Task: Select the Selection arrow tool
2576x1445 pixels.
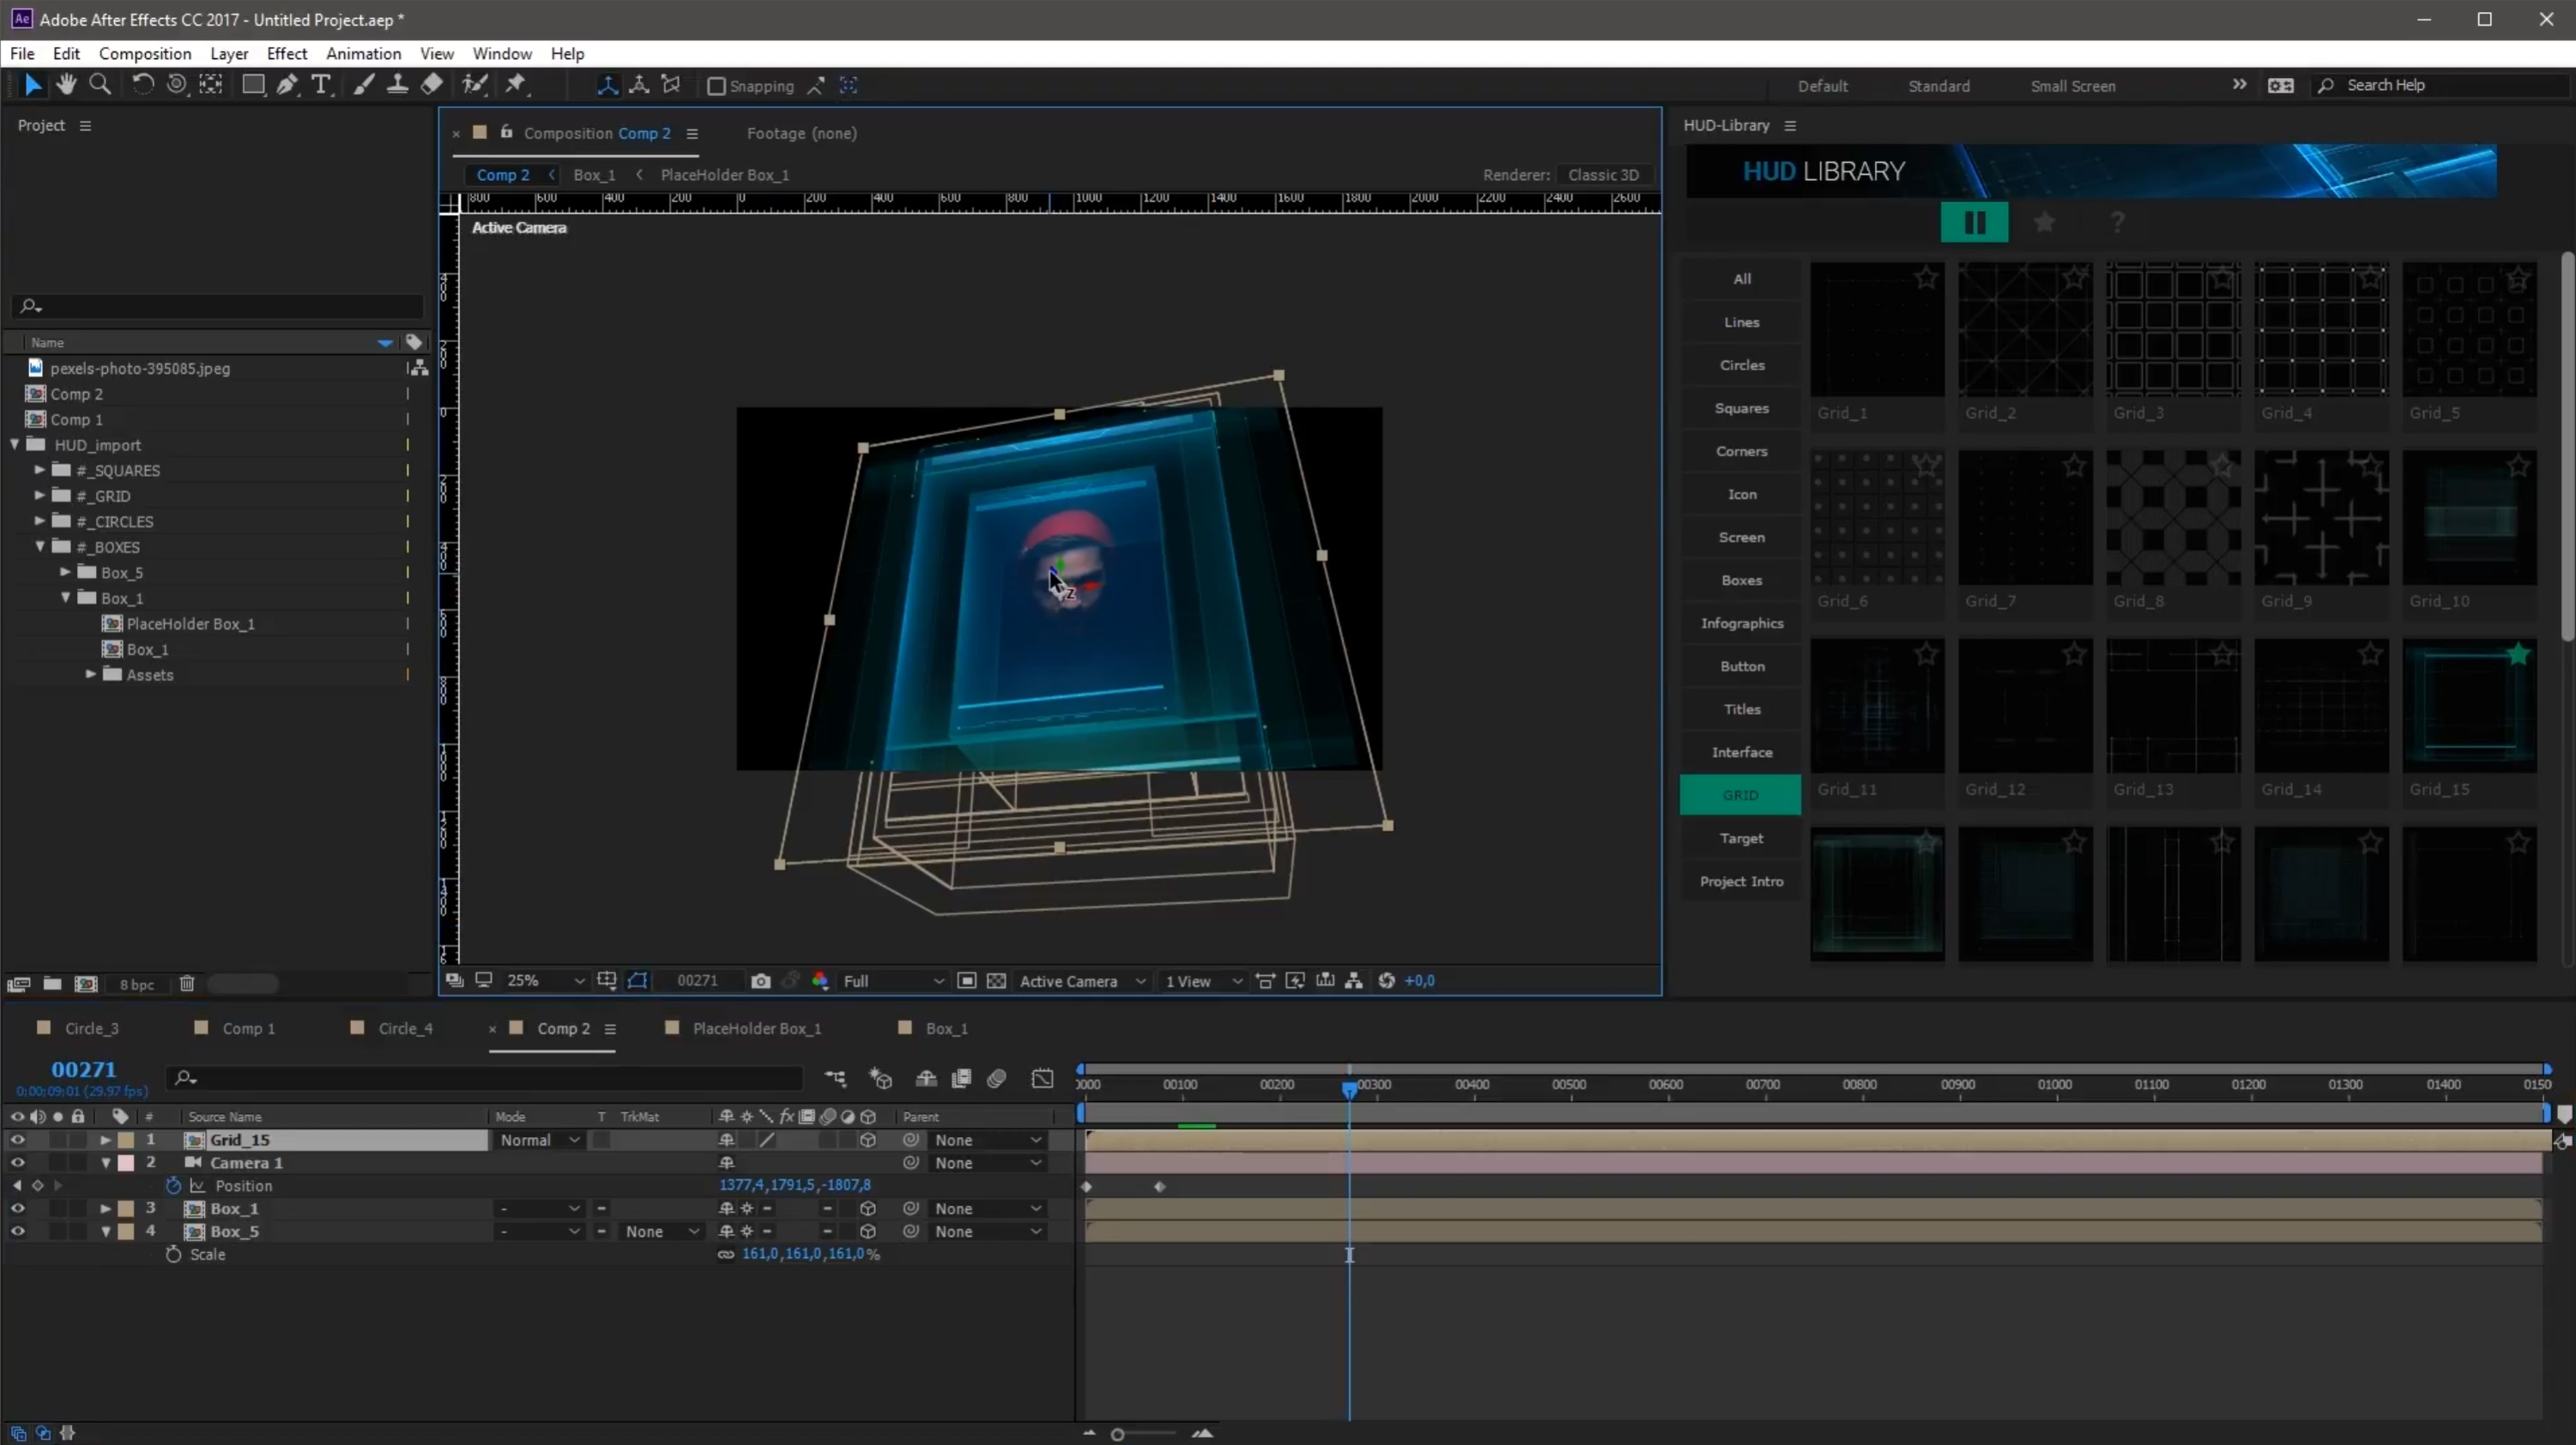Action: [32, 85]
